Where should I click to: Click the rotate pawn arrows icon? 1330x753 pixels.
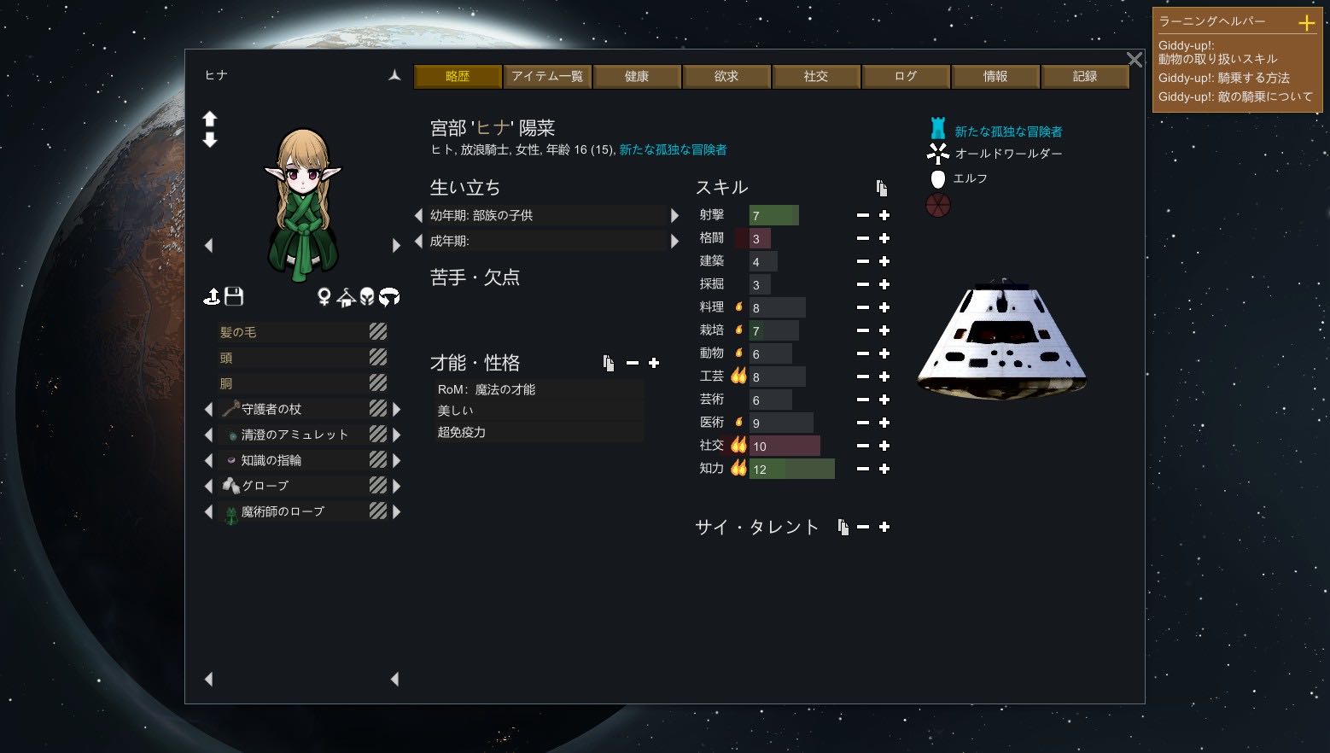(389, 296)
